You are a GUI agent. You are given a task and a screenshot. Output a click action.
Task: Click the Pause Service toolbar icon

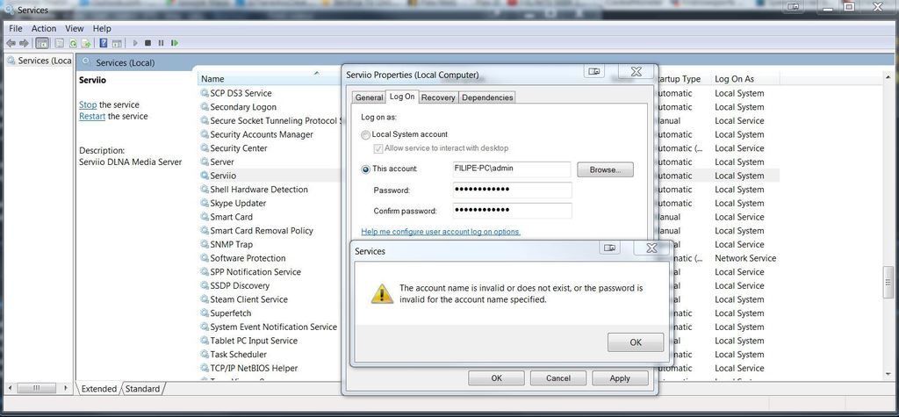[x=162, y=43]
